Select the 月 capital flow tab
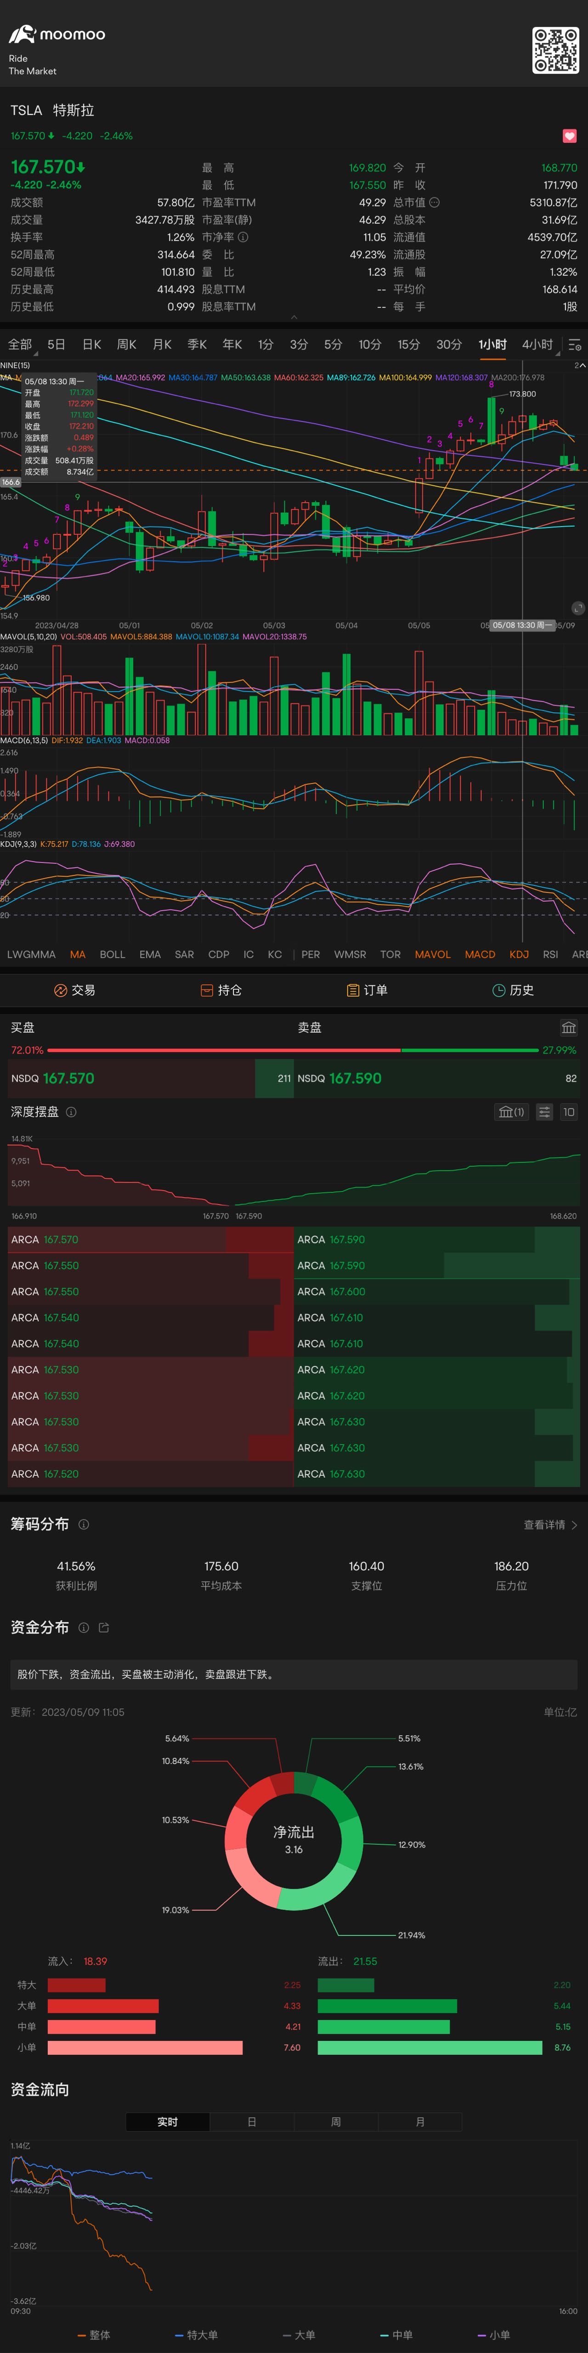 point(420,2122)
